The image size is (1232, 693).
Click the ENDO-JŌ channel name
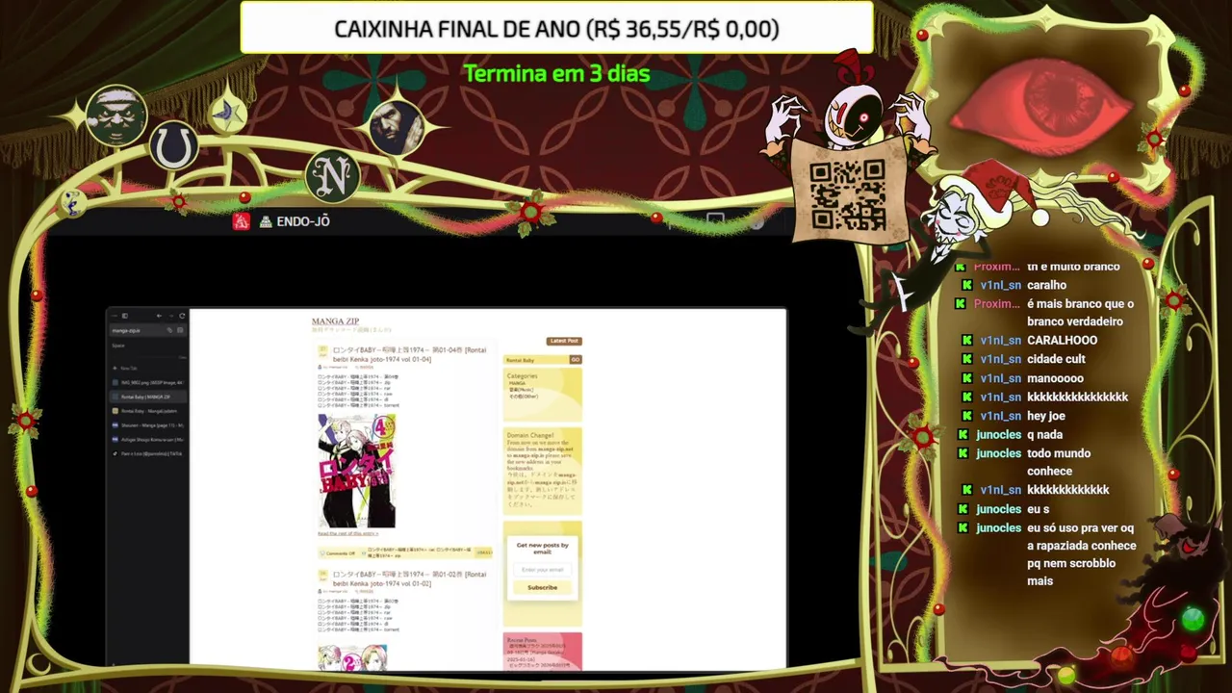303,221
